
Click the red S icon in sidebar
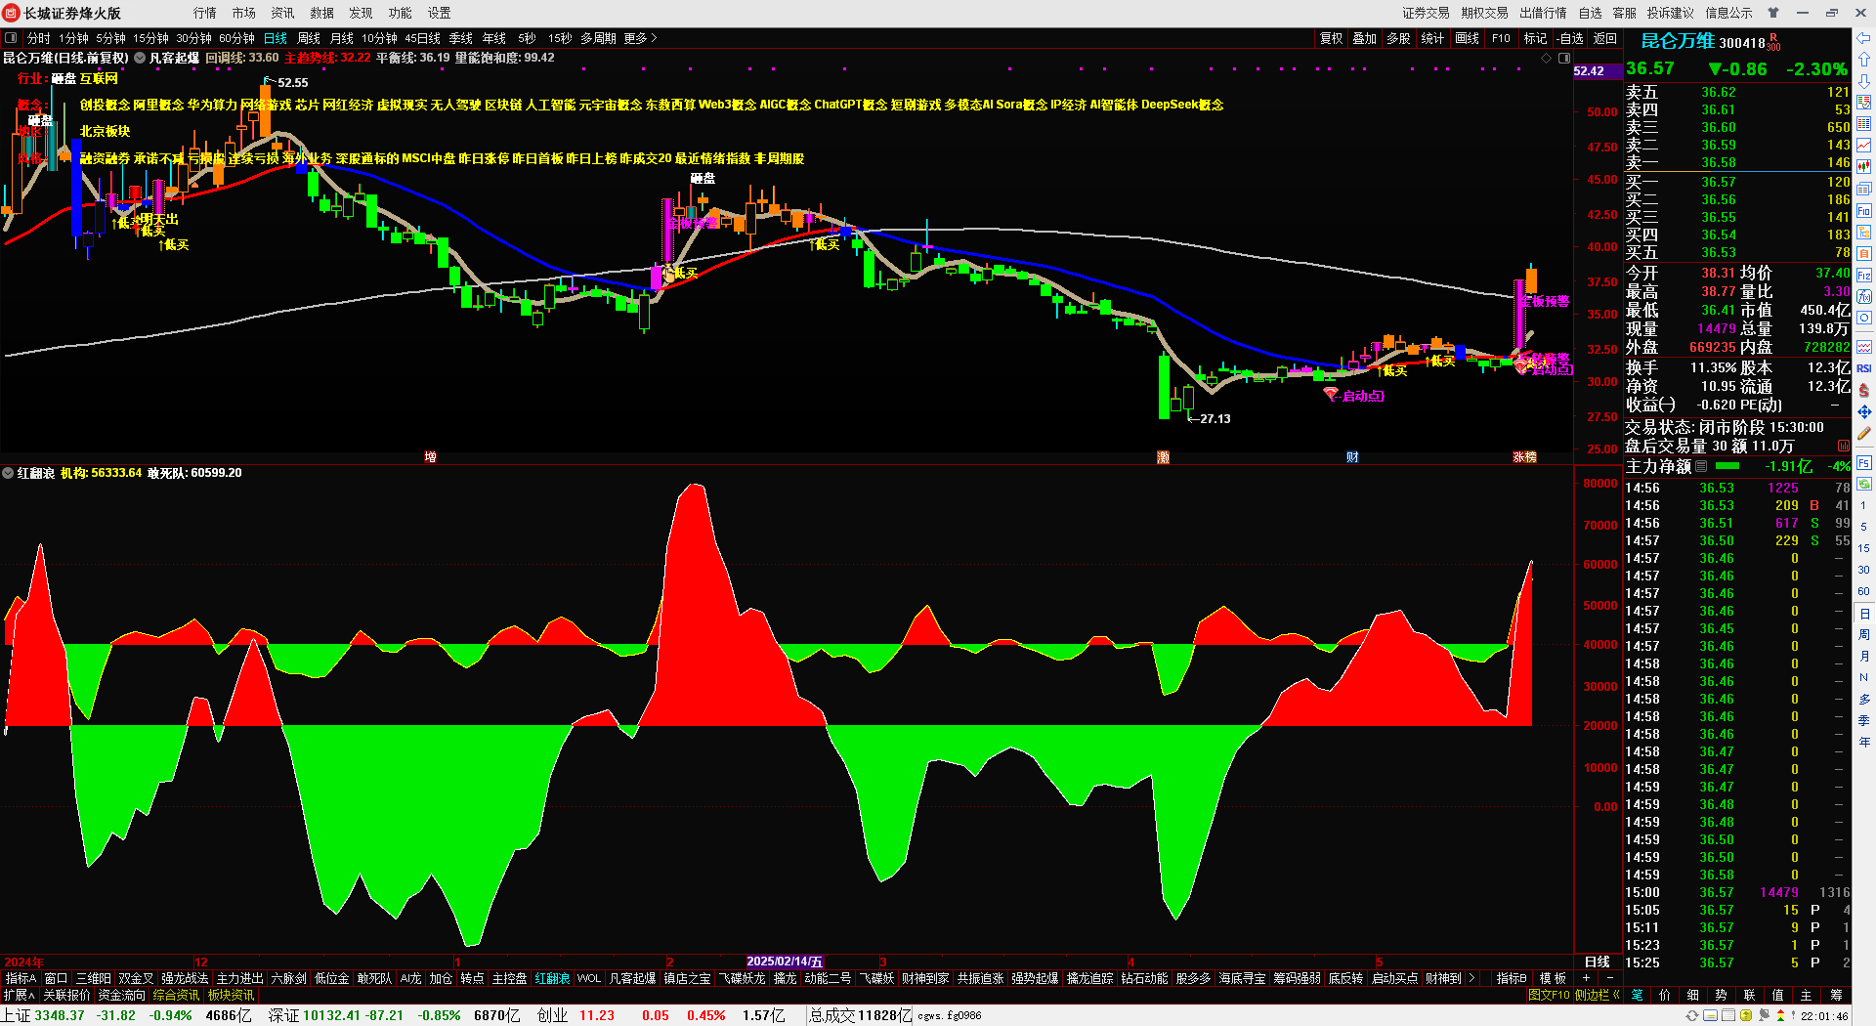click(1864, 390)
